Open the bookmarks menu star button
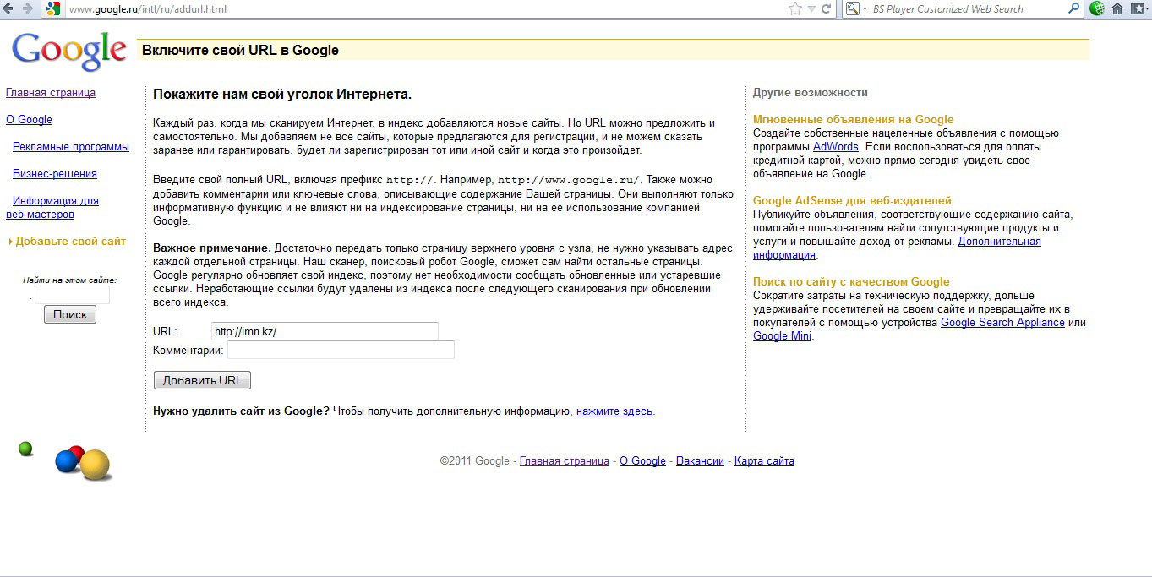The image size is (1152, 577). point(1138,9)
